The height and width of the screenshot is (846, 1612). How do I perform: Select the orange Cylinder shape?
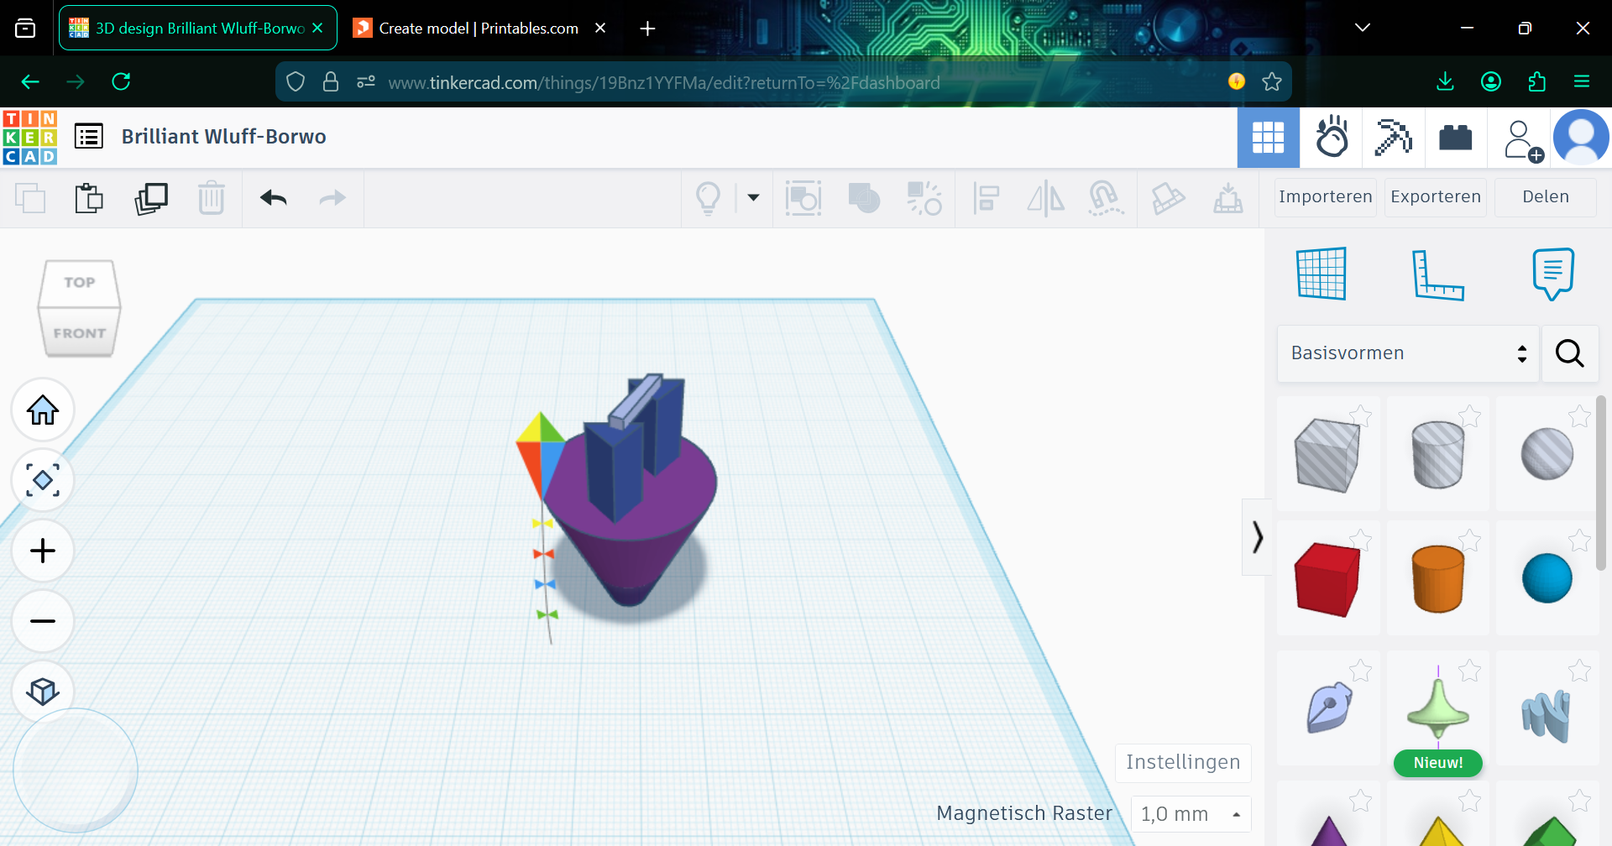click(x=1438, y=578)
